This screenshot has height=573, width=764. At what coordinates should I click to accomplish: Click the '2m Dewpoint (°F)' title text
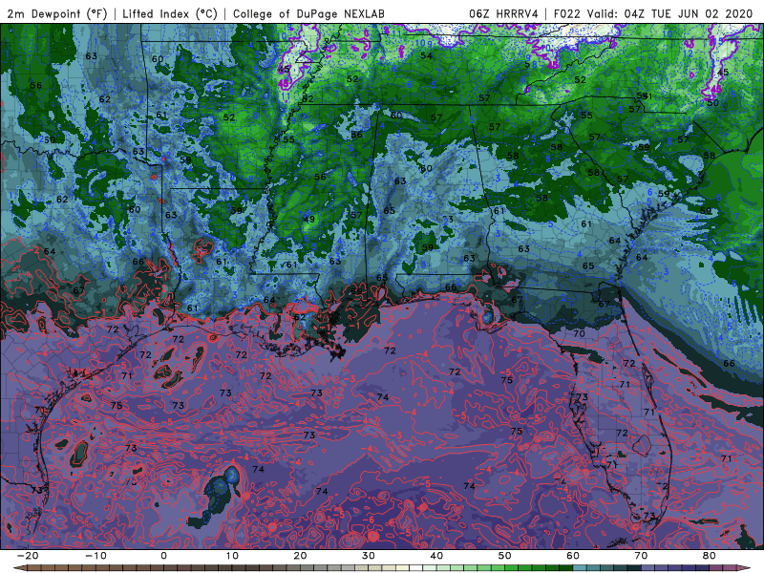tap(57, 13)
